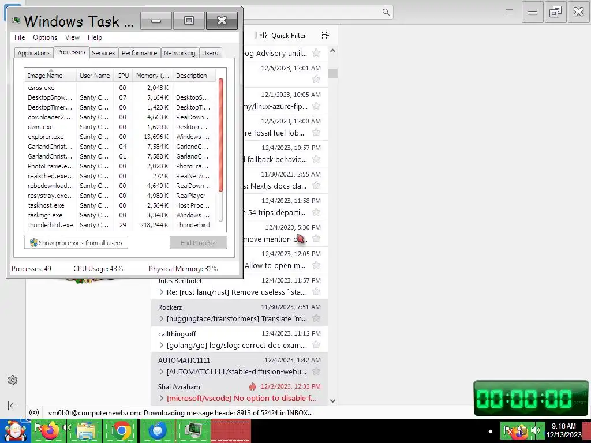Select the taskmgr.exe process row
The height and width of the screenshot is (443, 591).
click(120, 215)
